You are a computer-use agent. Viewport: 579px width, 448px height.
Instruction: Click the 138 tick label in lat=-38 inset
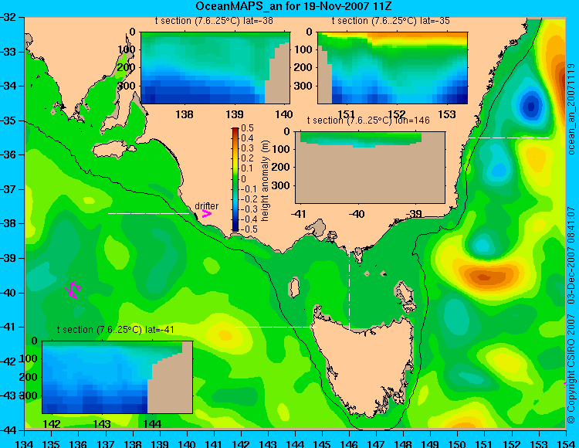(x=185, y=114)
